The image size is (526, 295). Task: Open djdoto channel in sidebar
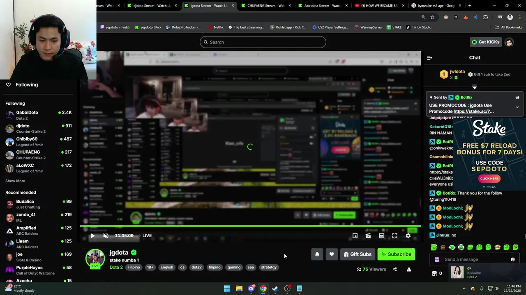click(39, 129)
